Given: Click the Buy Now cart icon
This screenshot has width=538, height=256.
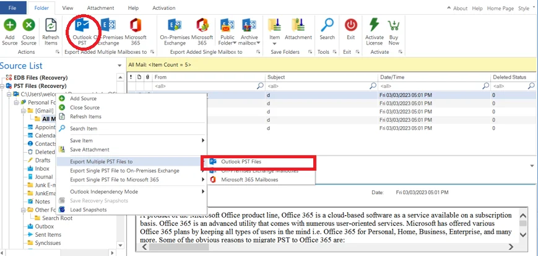Looking at the screenshot, I should (394, 25).
